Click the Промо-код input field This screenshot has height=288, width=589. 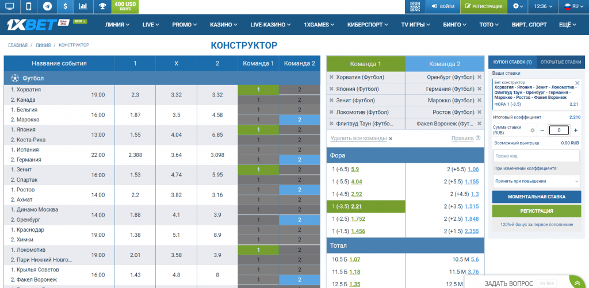click(x=536, y=156)
